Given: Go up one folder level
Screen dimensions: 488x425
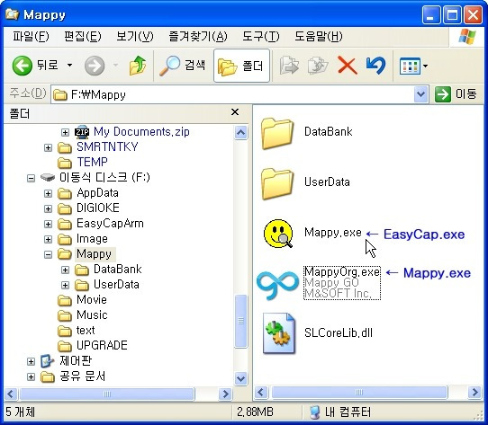Looking at the screenshot, I should (x=138, y=66).
